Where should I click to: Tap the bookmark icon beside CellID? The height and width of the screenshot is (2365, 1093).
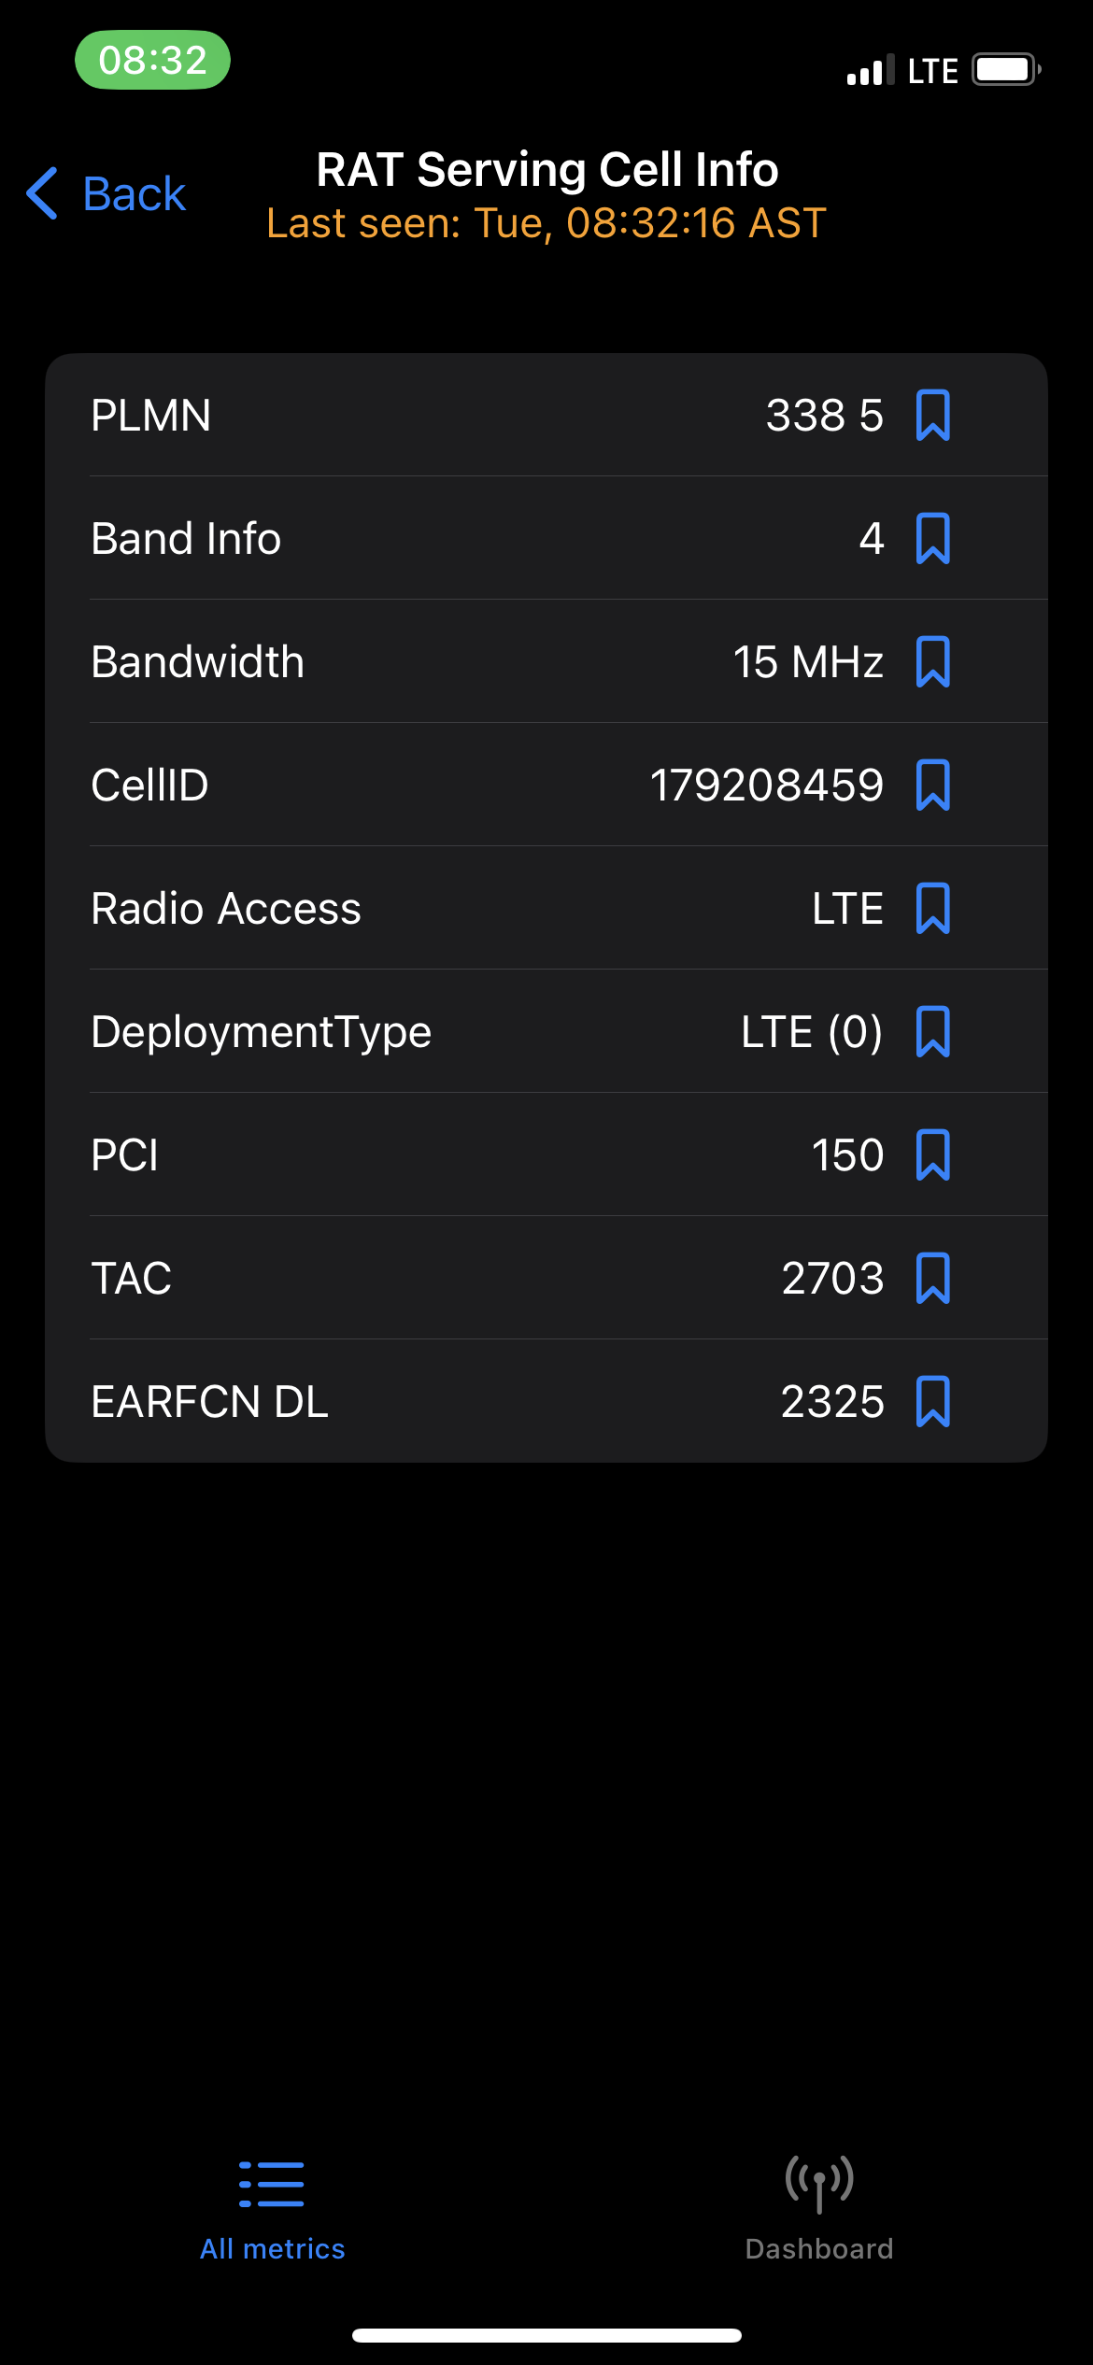932,786
